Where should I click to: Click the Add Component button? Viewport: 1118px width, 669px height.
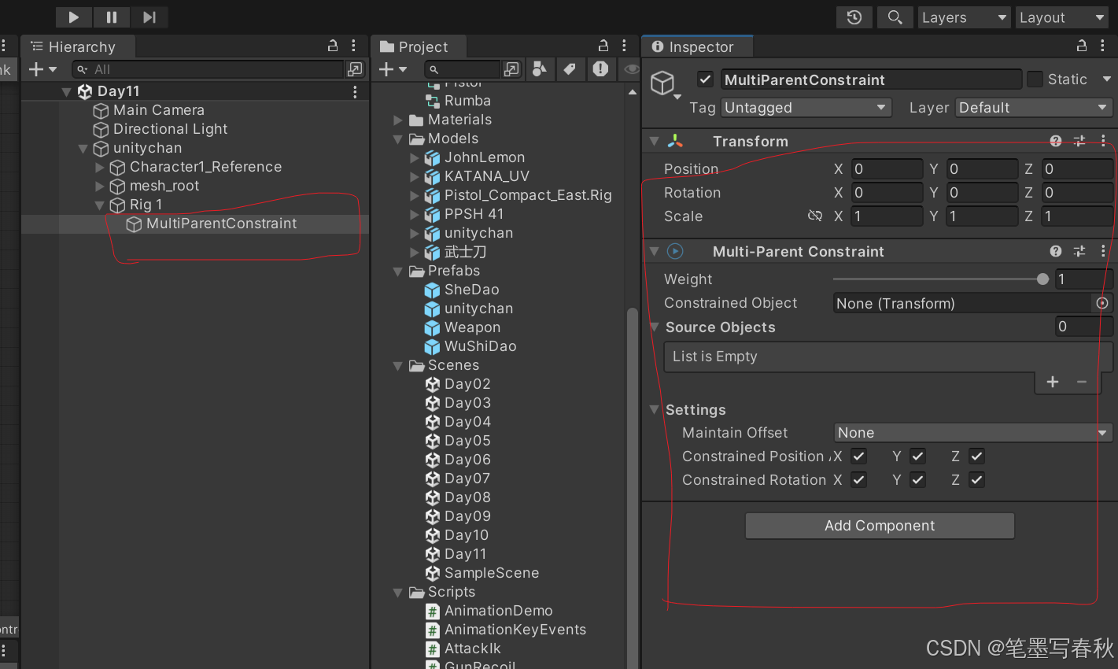pyautogui.click(x=879, y=525)
